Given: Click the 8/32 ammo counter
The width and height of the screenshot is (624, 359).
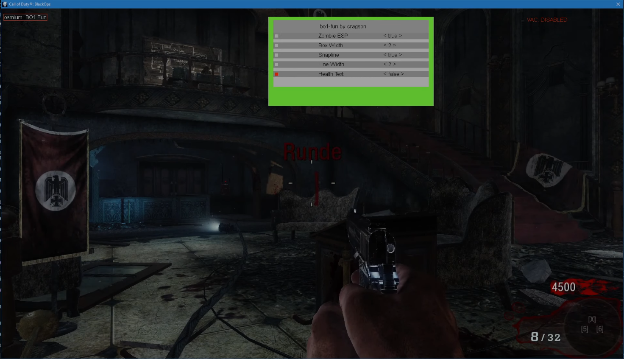Looking at the screenshot, I should point(546,337).
